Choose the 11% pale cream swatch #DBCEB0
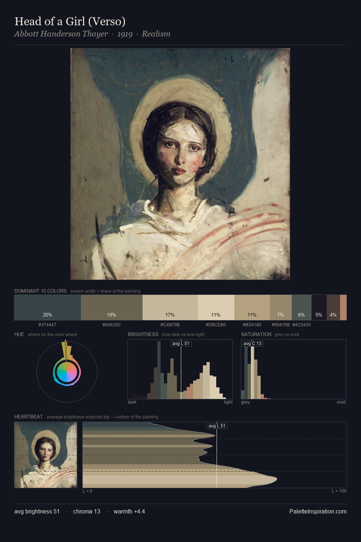This screenshot has width=361, height=542. [216, 307]
